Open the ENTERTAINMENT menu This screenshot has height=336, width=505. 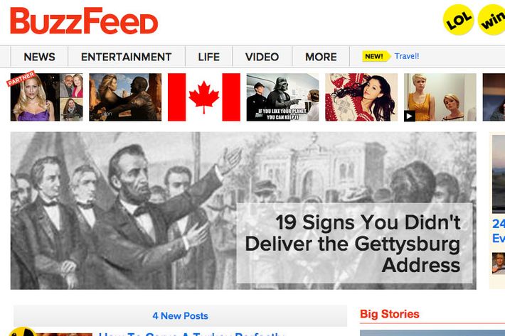pos(127,57)
